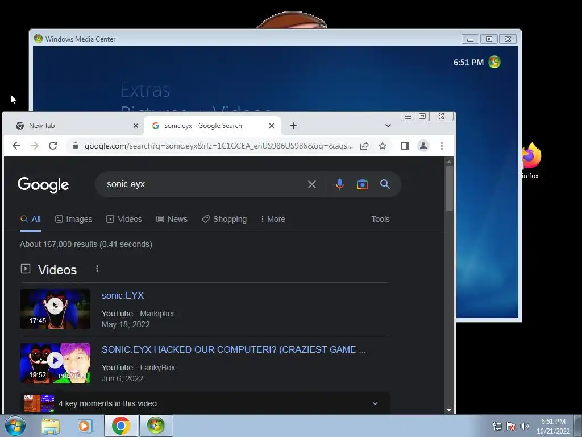582x437 pixels.
Task: Click the 'About 167,000 results' text
Action: pyautogui.click(x=86, y=244)
